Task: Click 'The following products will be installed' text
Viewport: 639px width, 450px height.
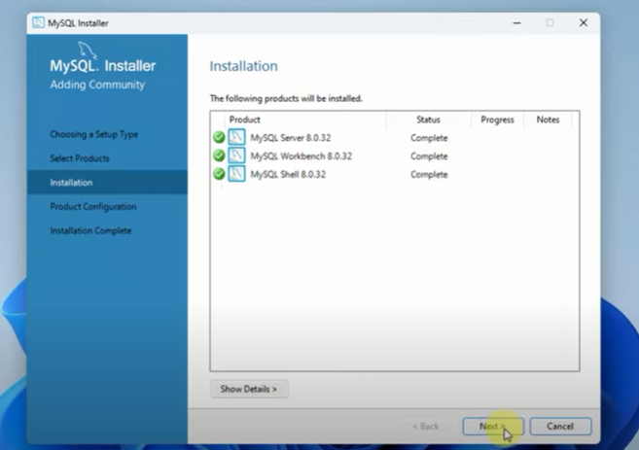Action: point(286,98)
